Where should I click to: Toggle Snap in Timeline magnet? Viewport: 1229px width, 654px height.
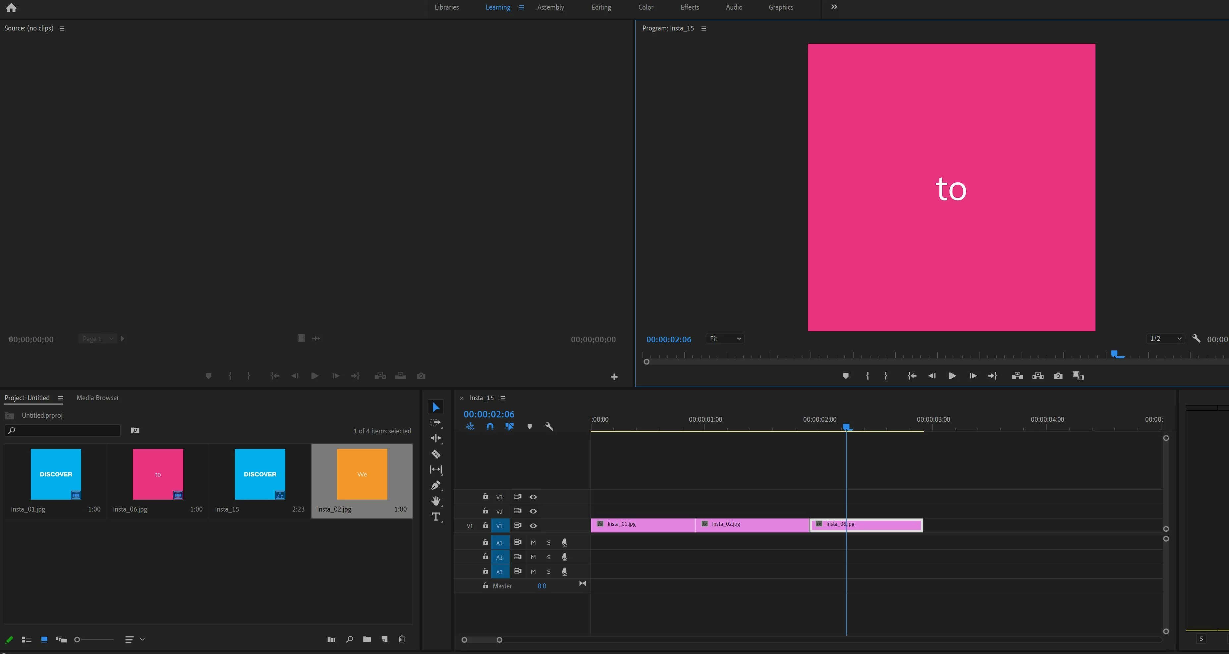pyautogui.click(x=490, y=426)
